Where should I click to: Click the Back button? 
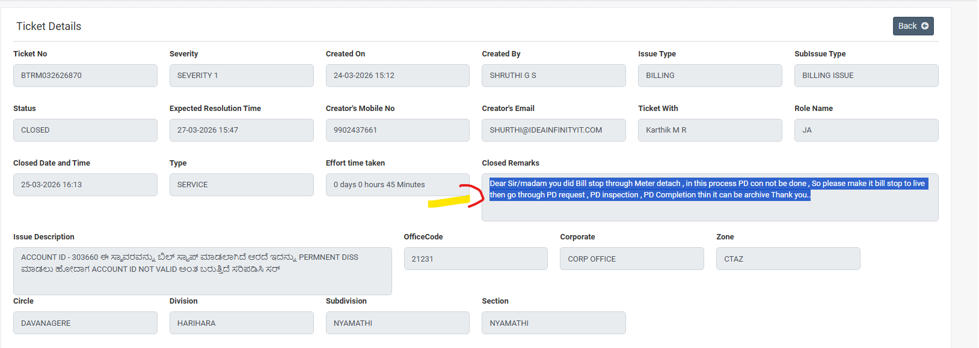pyautogui.click(x=912, y=26)
